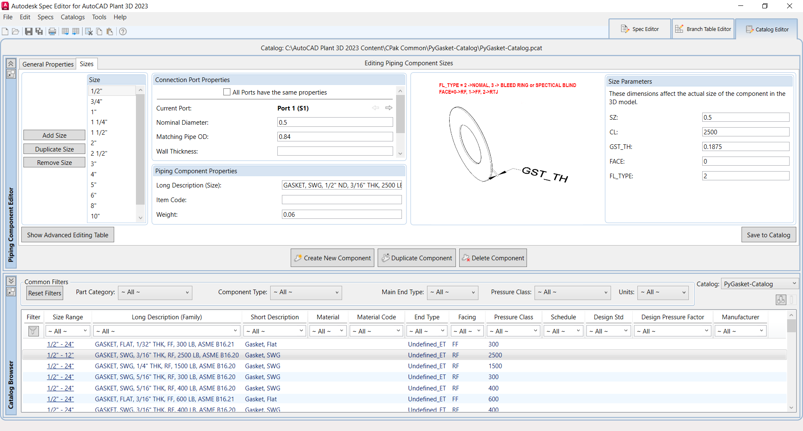Viewport: 803px width, 431px height.
Task: Click the Open folder toolbar icon
Action: [15, 31]
